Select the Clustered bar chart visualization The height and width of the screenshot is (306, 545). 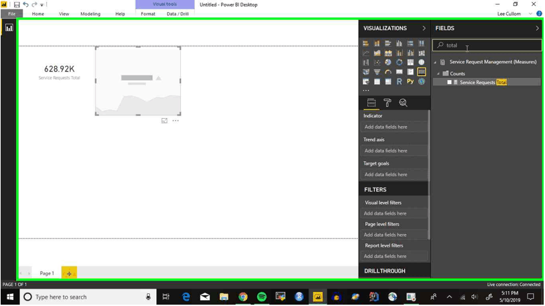tap(388, 43)
